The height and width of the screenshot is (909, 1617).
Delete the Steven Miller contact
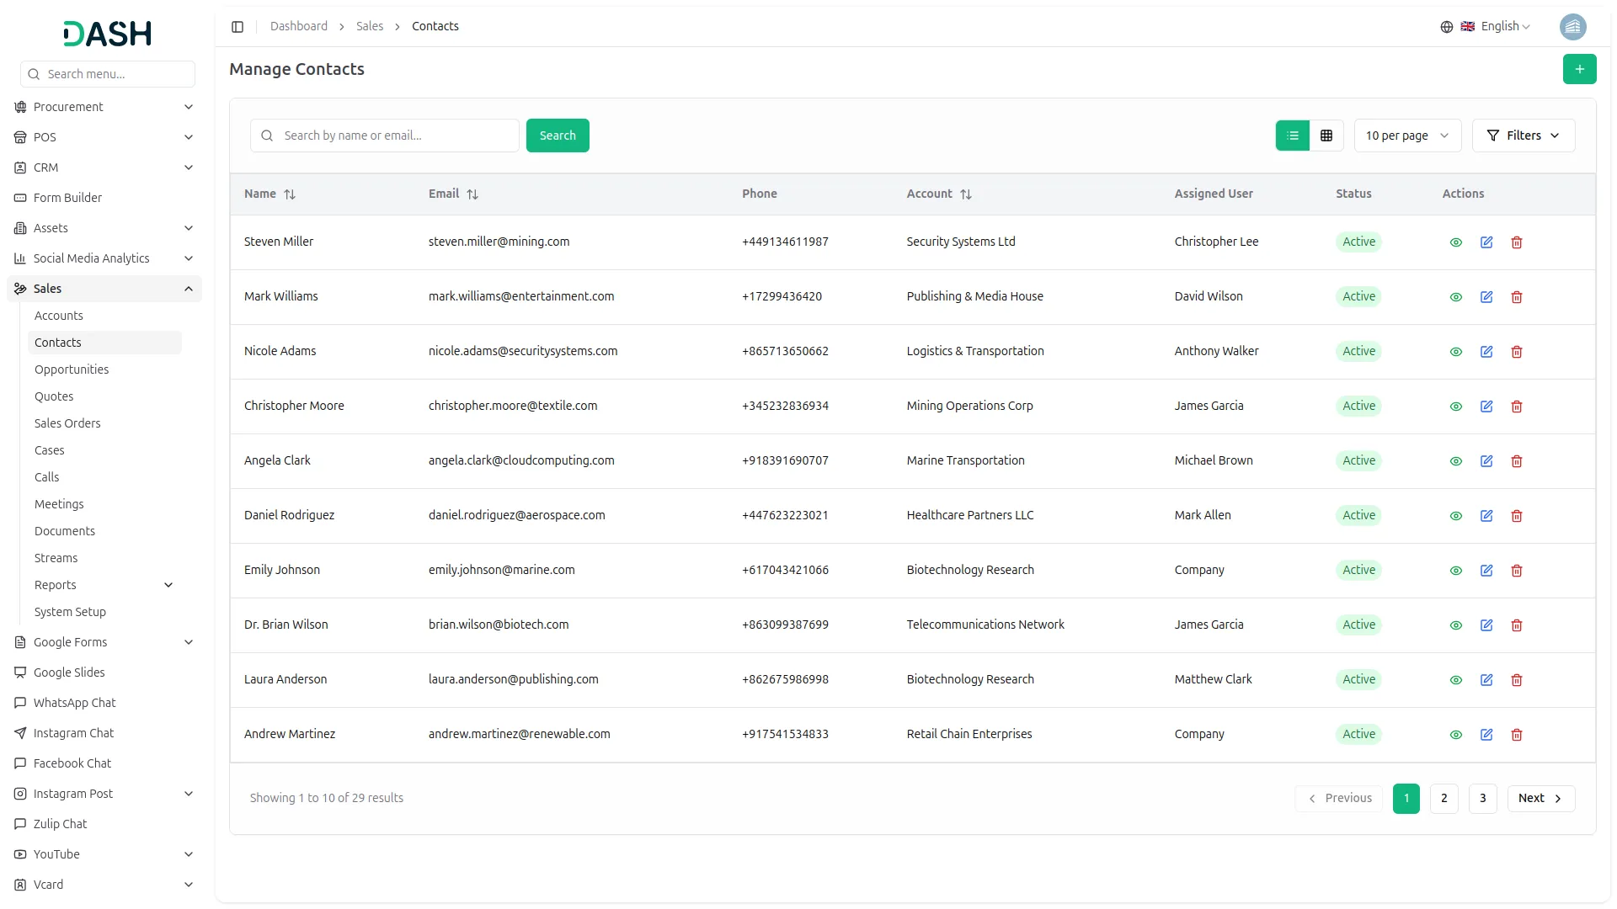[x=1517, y=242]
